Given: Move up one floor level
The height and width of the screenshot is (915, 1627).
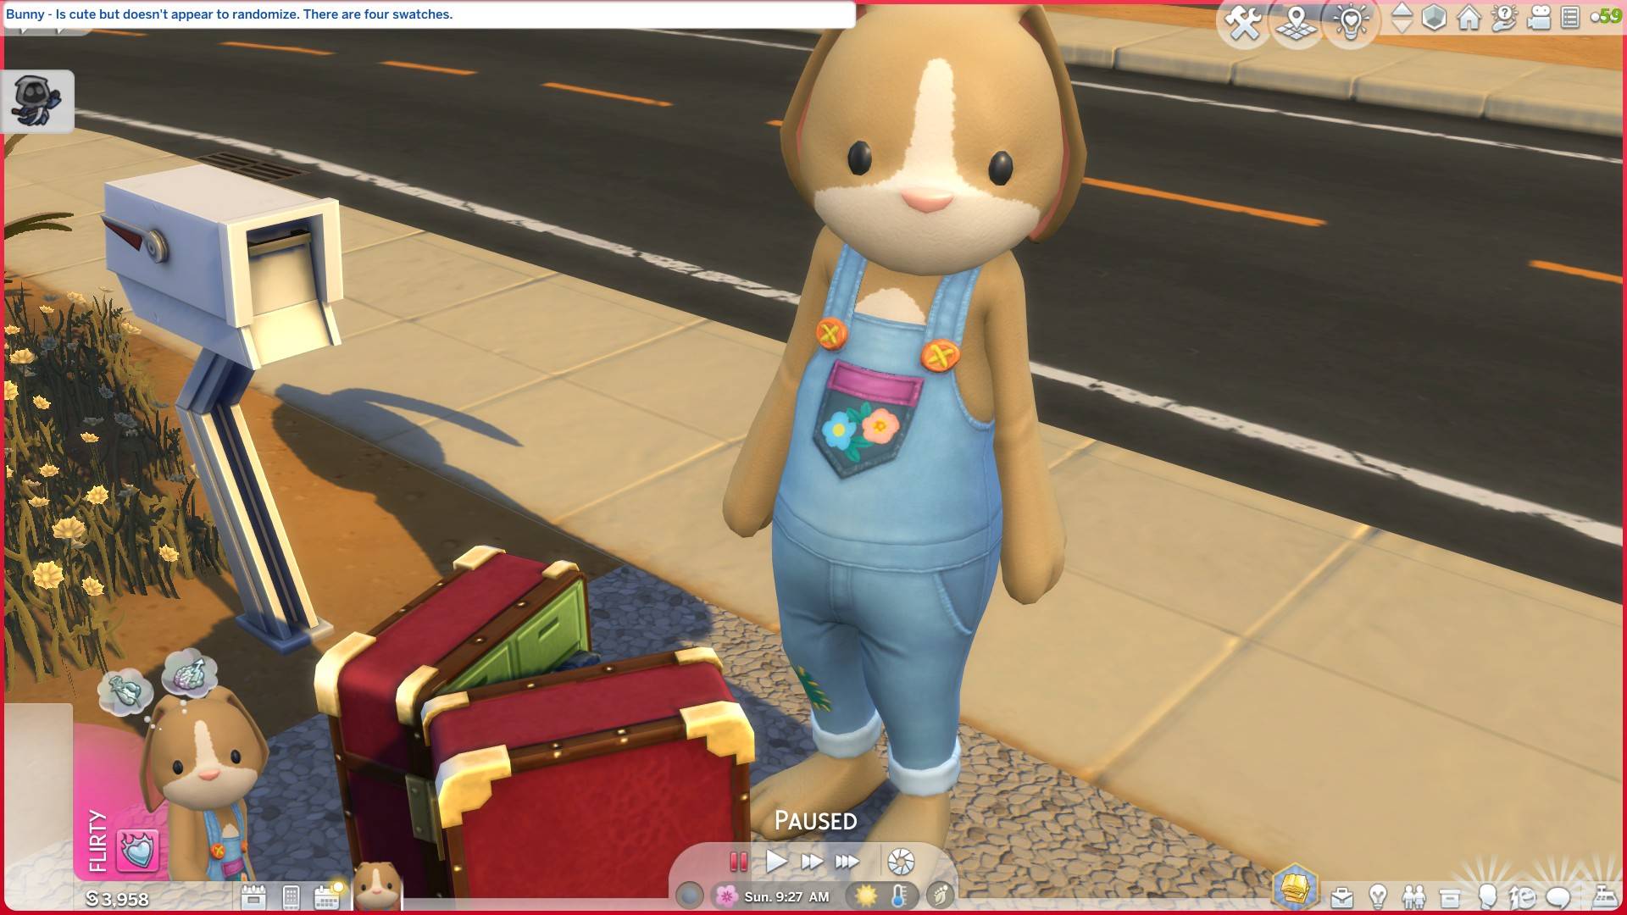Looking at the screenshot, I should tap(1402, 9).
